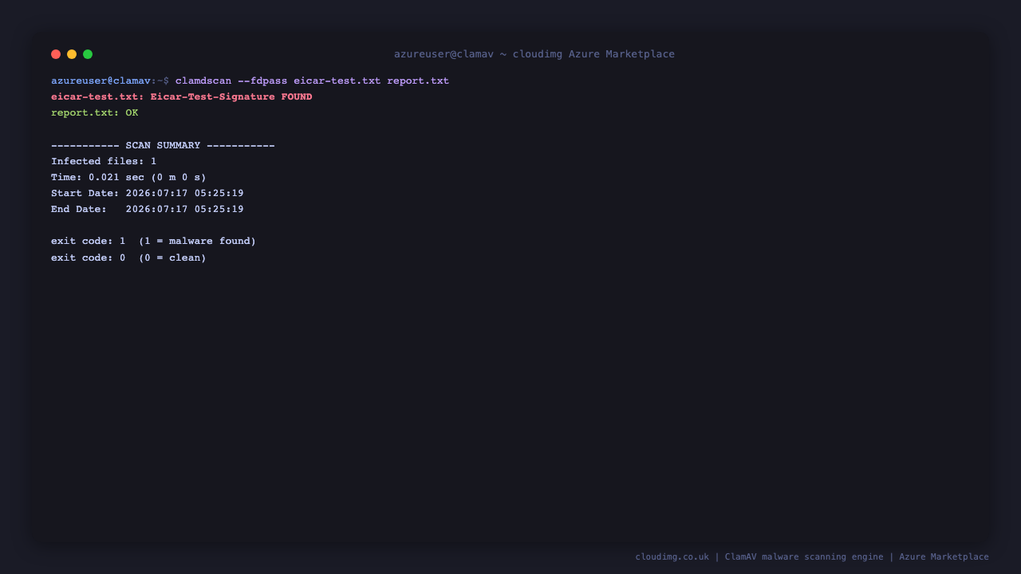Click the 'azureuser@clamav' prompt text
This screenshot has width=1021, height=574.
101,81
